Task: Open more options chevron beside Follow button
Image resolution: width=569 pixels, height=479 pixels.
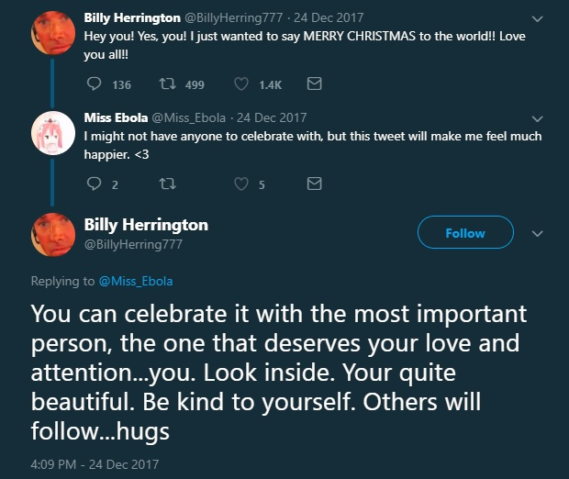Action: click(x=538, y=233)
